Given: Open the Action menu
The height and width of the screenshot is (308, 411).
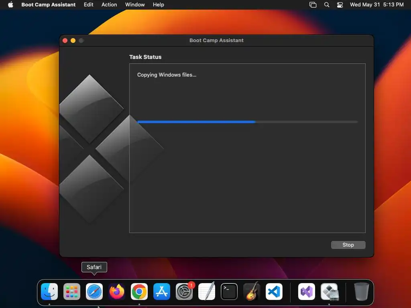Looking at the screenshot, I should [x=109, y=5].
